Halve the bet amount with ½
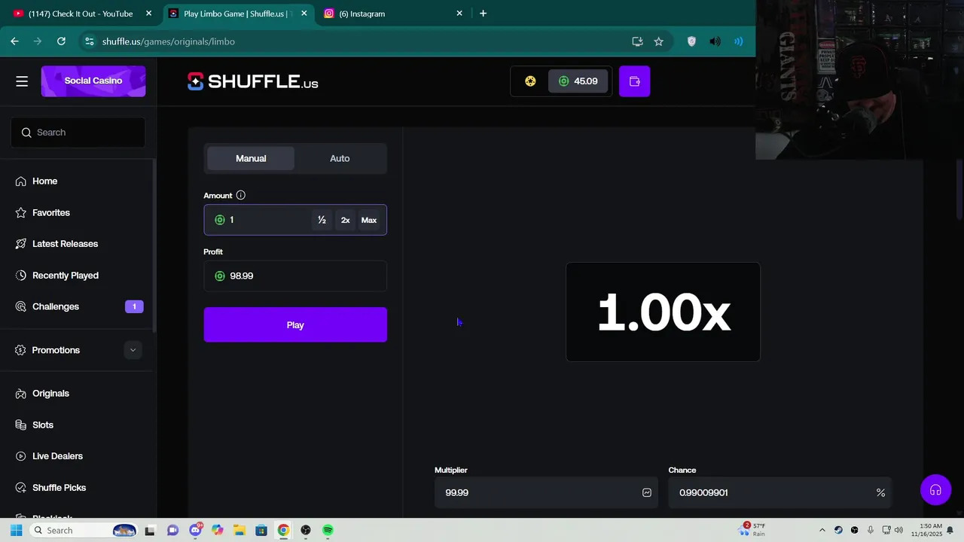Screen dimensions: 964x542 (322, 220)
